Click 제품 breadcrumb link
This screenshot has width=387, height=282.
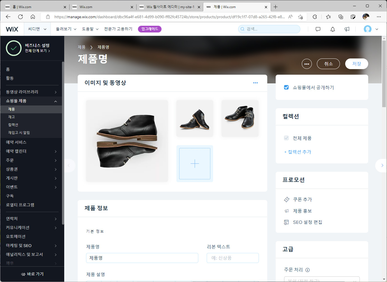(x=82, y=47)
